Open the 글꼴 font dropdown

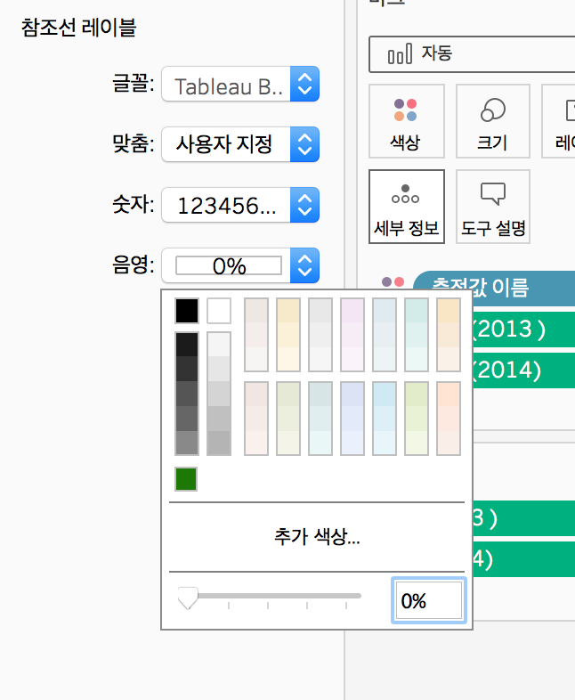pos(240,84)
